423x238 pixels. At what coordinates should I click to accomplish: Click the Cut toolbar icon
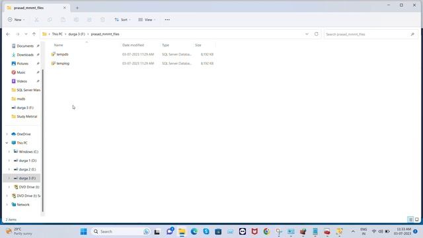tap(36, 20)
